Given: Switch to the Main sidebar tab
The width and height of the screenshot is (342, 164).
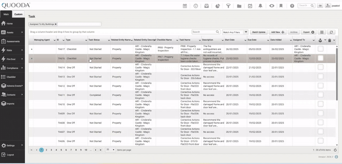Looking at the screenshot, I should 6,14.
